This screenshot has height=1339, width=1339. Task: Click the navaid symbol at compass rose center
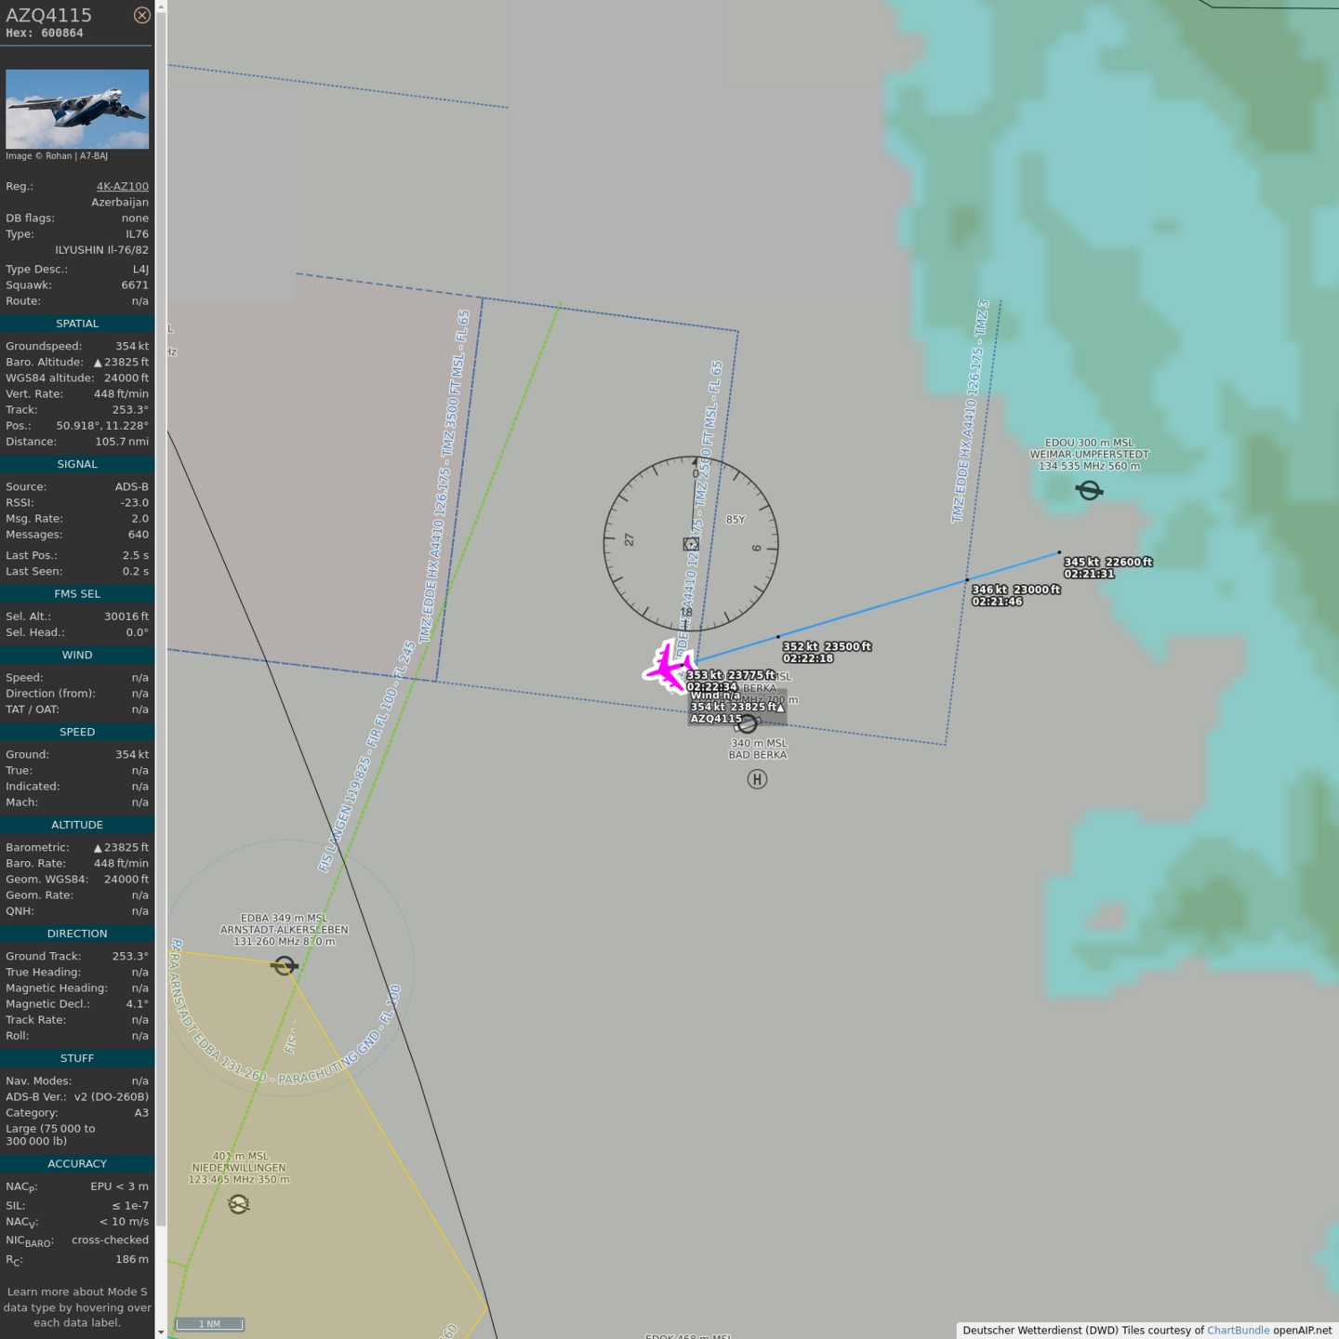click(691, 544)
